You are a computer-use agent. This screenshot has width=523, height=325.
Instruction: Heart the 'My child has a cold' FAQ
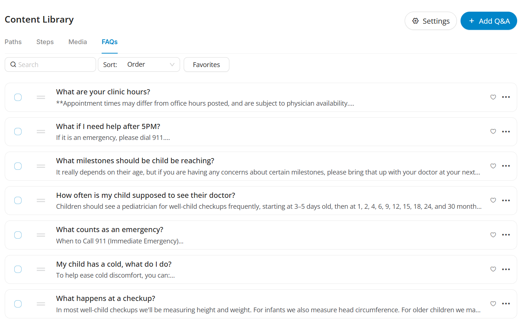(x=493, y=269)
